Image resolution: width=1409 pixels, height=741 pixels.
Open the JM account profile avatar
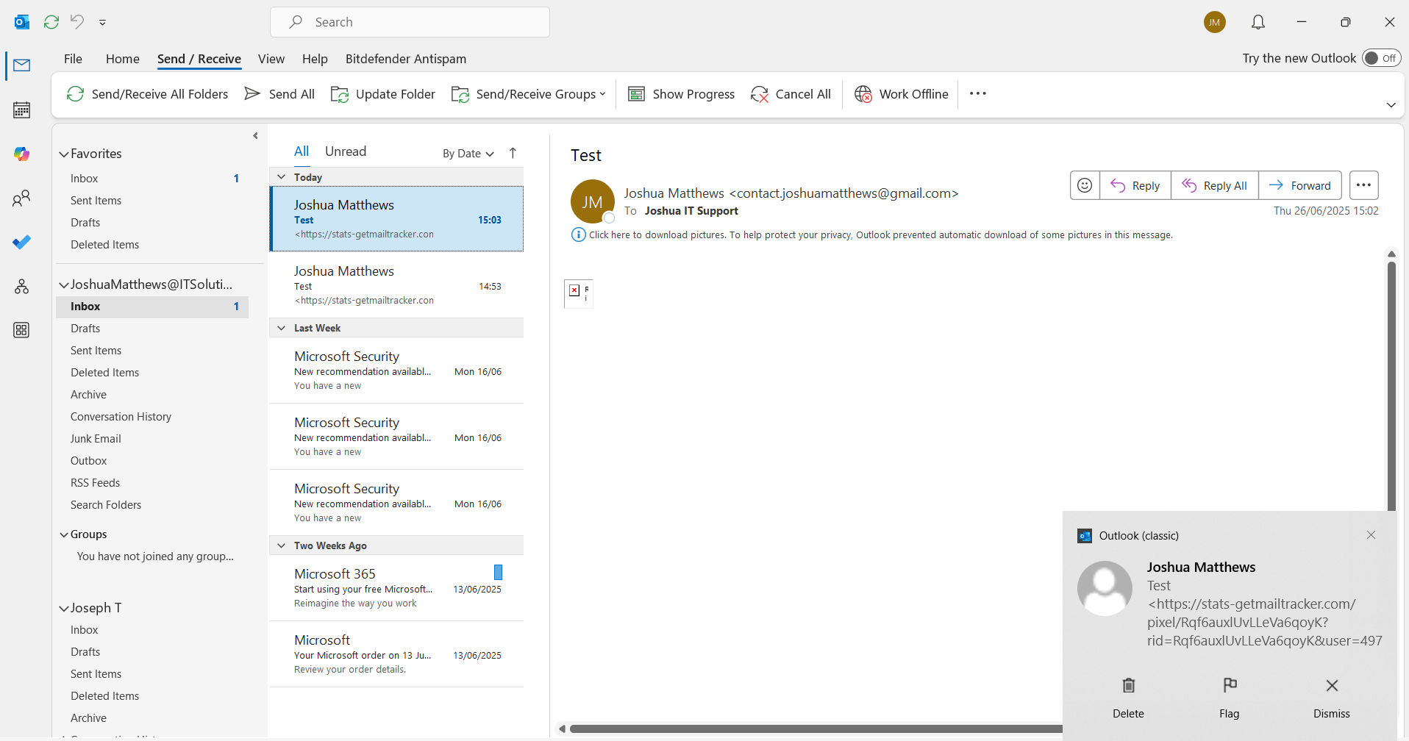[x=1215, y=22]
